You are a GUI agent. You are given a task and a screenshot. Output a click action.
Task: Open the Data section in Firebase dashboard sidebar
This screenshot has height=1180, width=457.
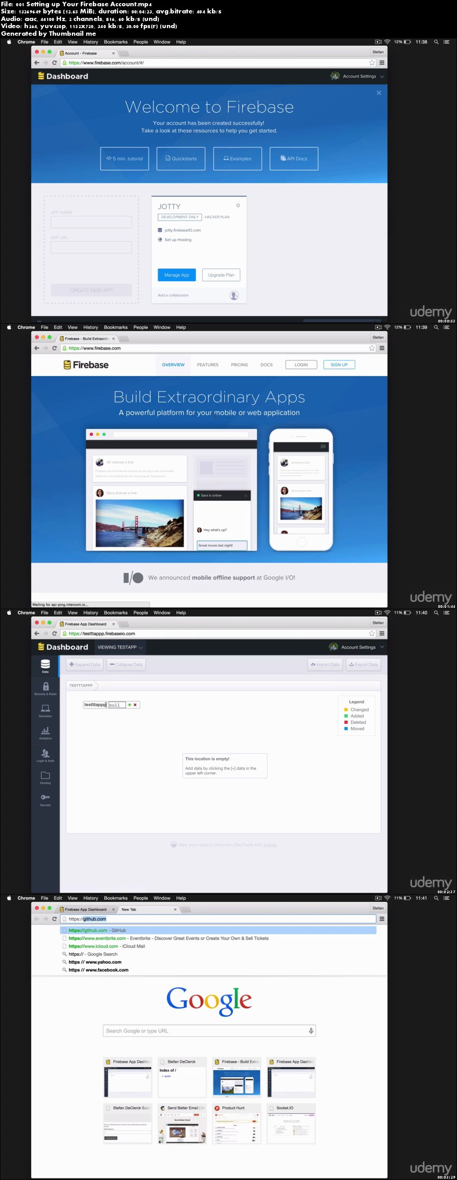tap(46, 665)
